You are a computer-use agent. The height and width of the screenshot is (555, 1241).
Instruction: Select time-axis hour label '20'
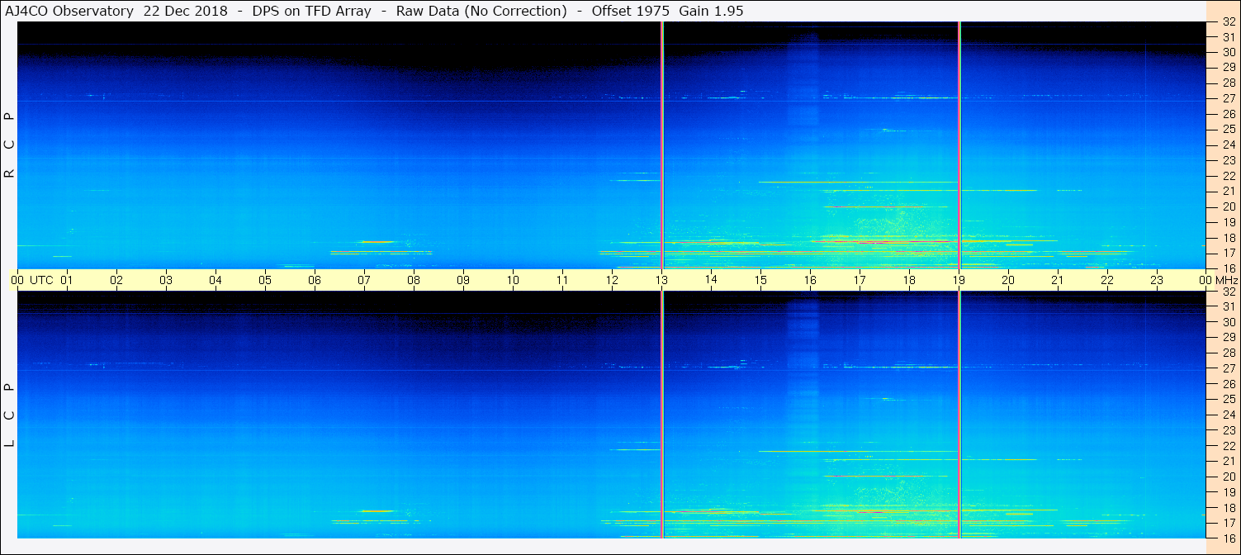[1008, 280]
